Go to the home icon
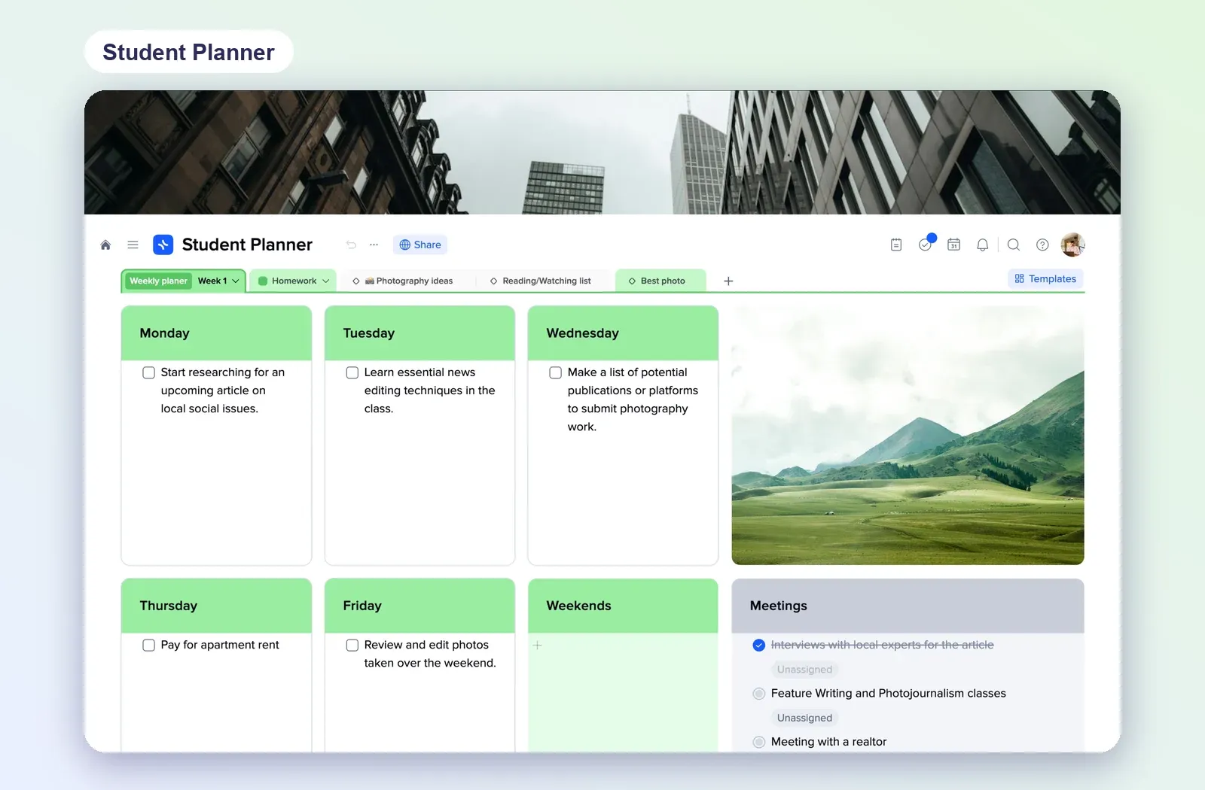The height and width of the screenshot is (790, 1205). 105,245
